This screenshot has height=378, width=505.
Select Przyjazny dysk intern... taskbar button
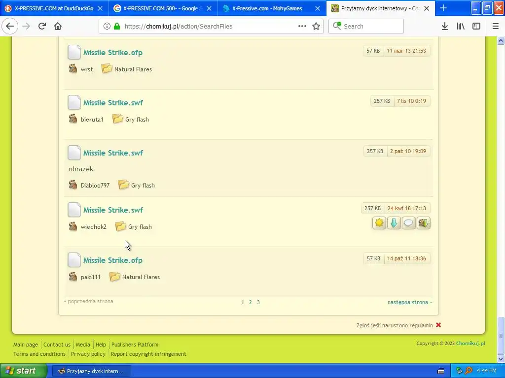(91, 371)
